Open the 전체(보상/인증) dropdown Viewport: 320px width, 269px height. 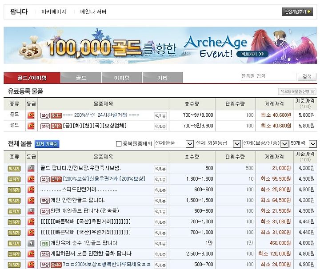pyautogui.click(x=265, y=144)
